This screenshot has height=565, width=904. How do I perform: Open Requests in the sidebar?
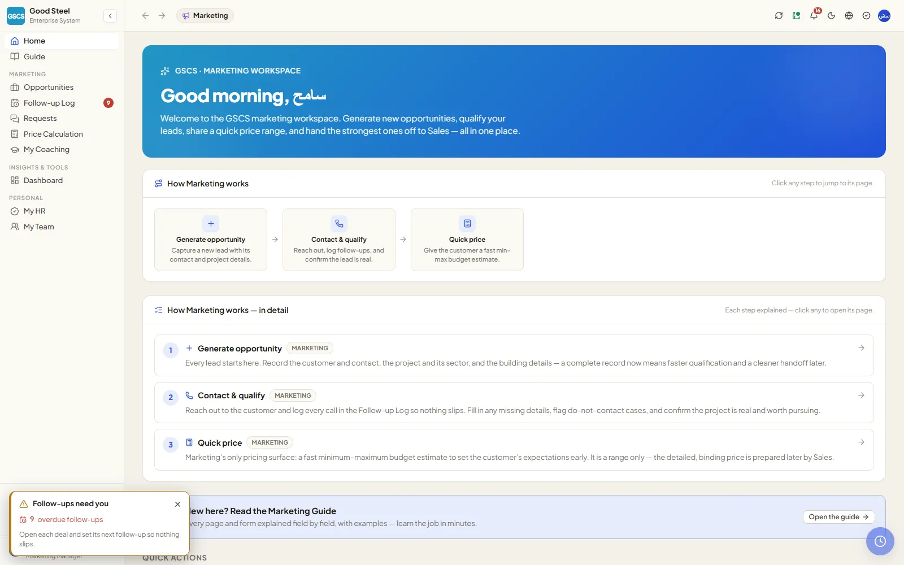tap(62, 118)
